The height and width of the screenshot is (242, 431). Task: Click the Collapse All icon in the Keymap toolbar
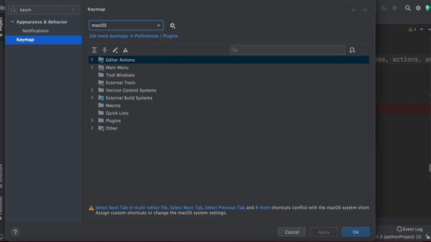pyautogui.click(x=105, y=50)
